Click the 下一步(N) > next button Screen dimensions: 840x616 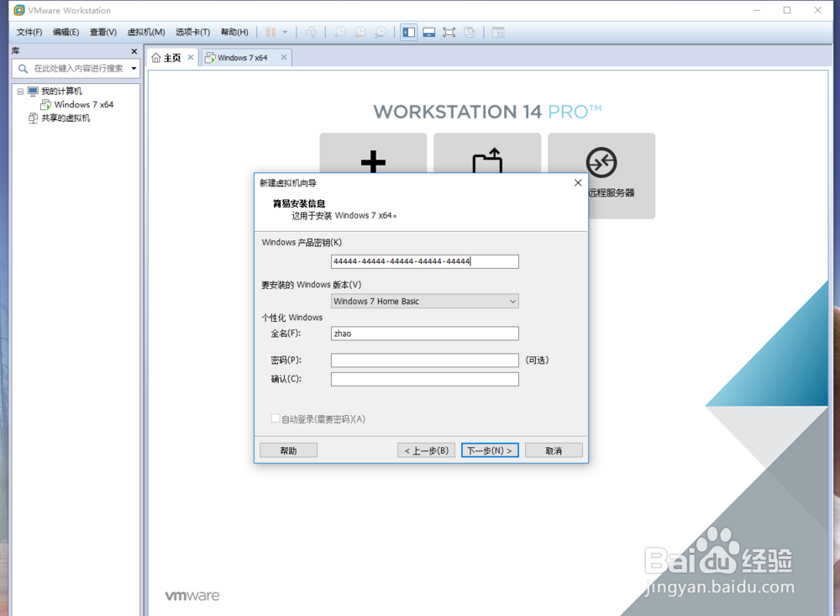[490, 450]
